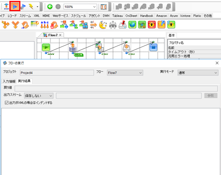Click the blue End node in flow

(154, 47)
